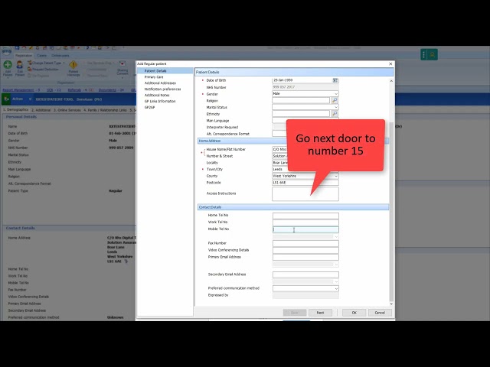Open the Gender dropdown
Screen dimensions: 490x367
[336, 93]
